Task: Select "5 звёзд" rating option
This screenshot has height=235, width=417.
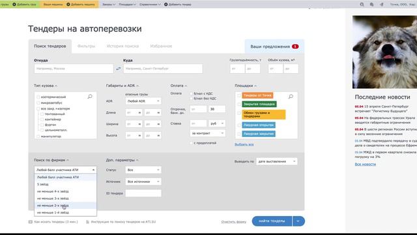Action: point(65,184)
